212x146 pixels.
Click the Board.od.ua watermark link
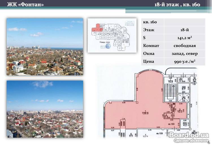click(190, 135)
